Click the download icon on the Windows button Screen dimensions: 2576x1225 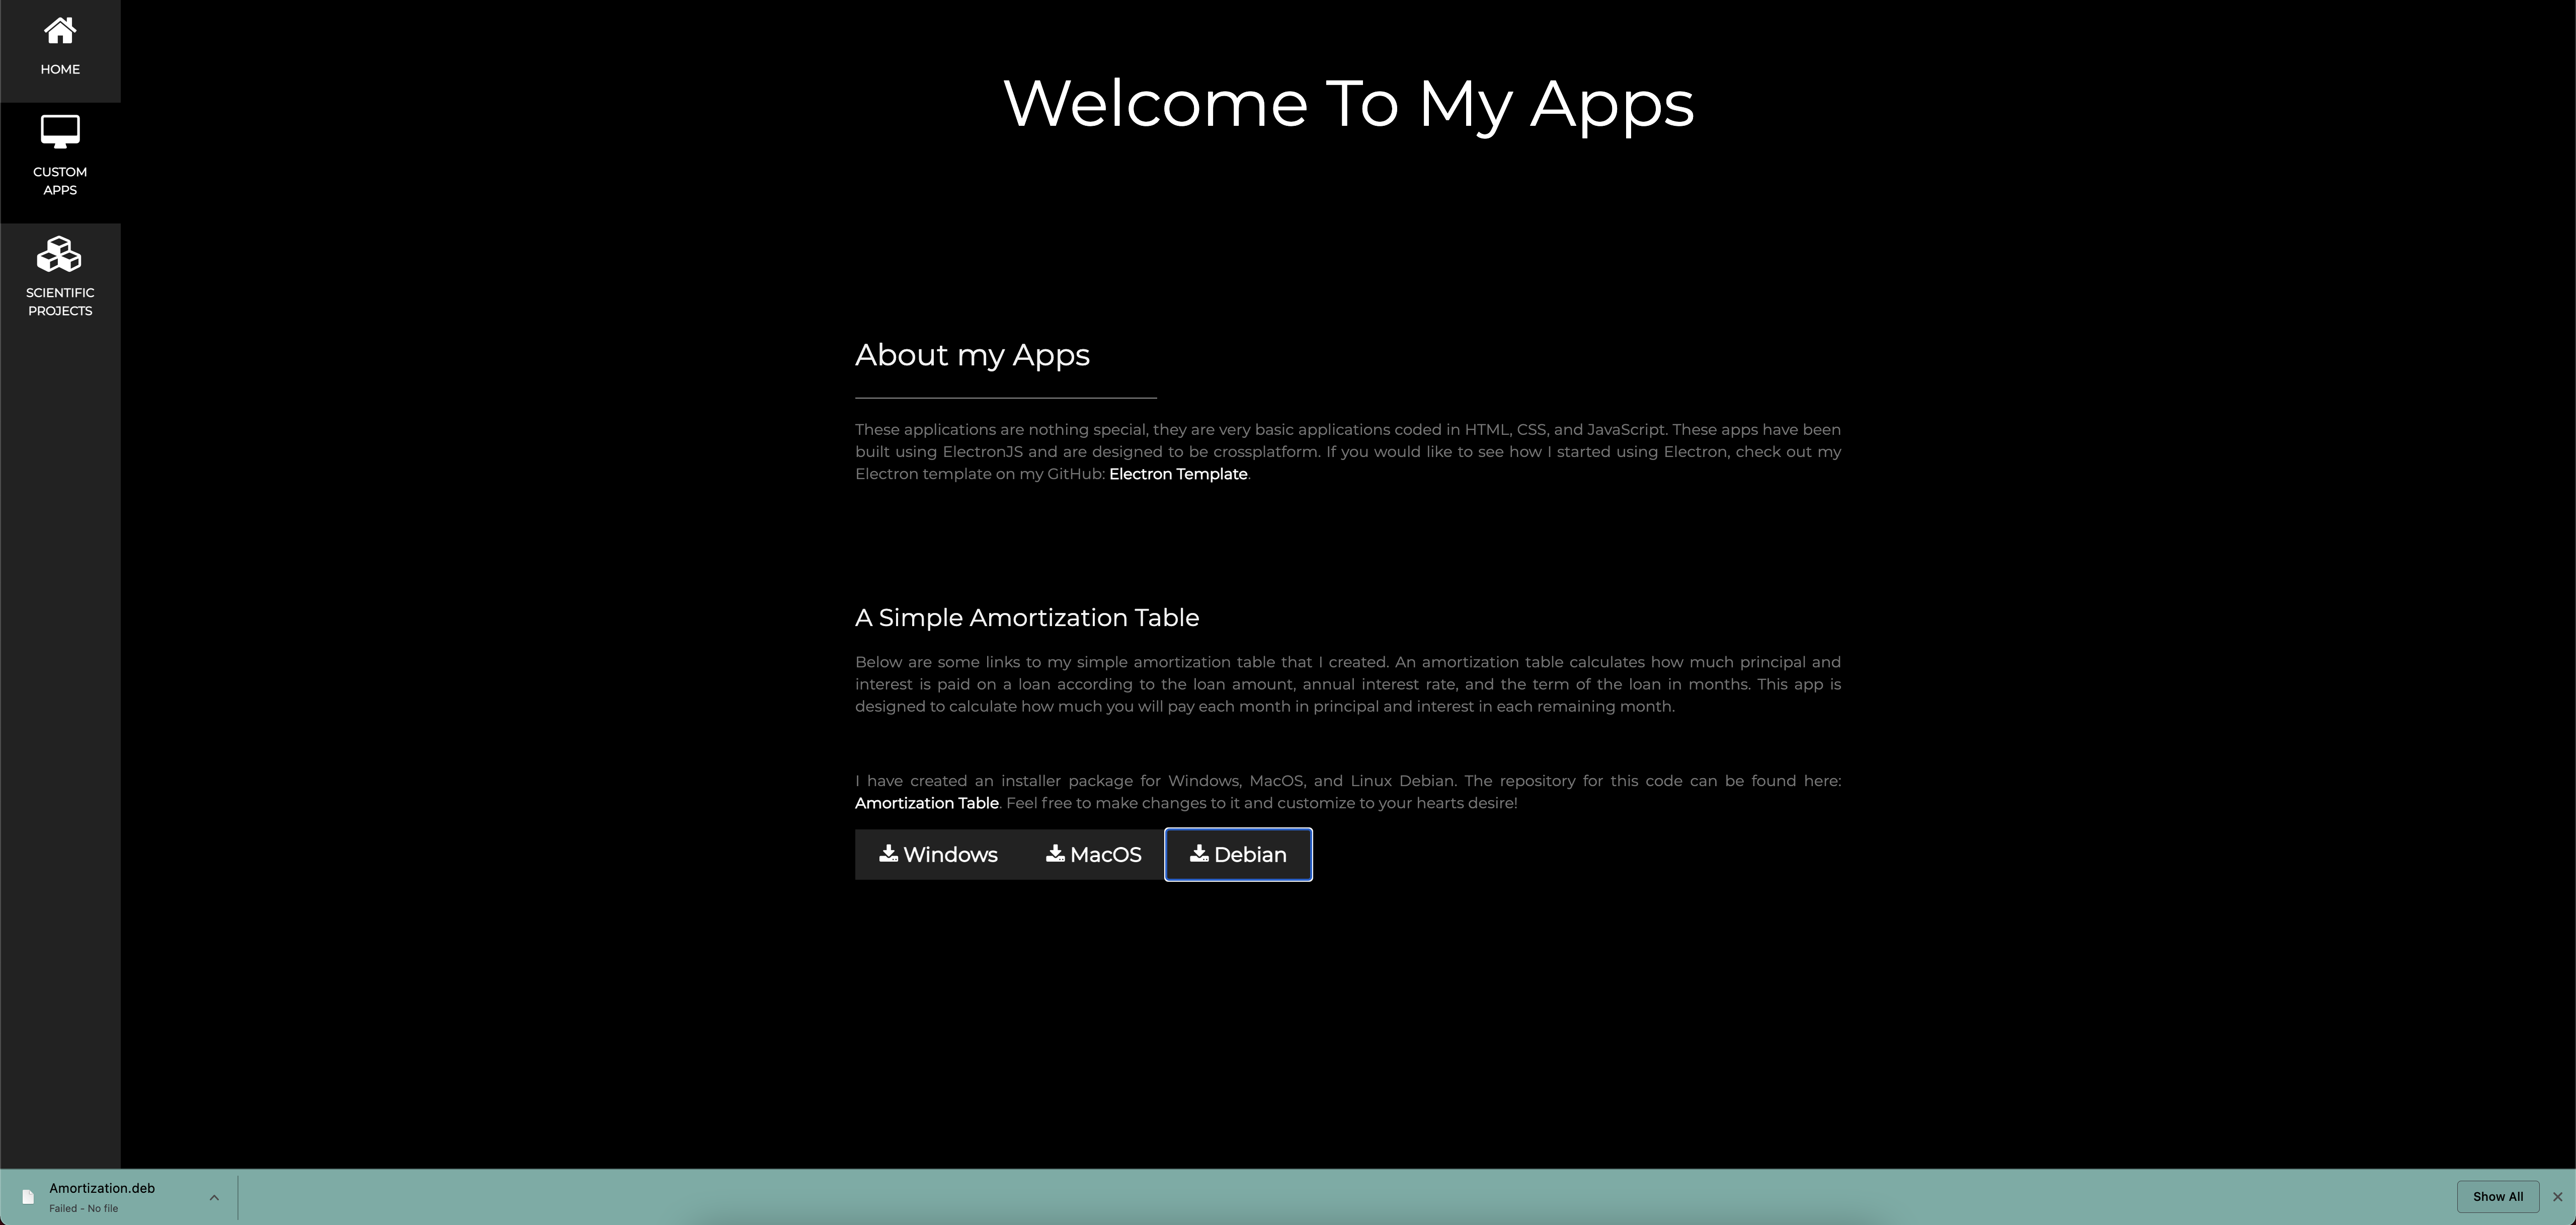[x=888, y=853]
